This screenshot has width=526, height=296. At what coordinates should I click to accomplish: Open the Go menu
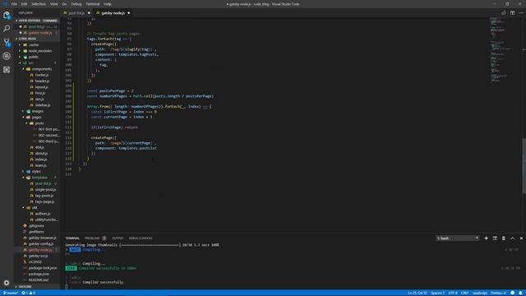click(x=64, y=4)
